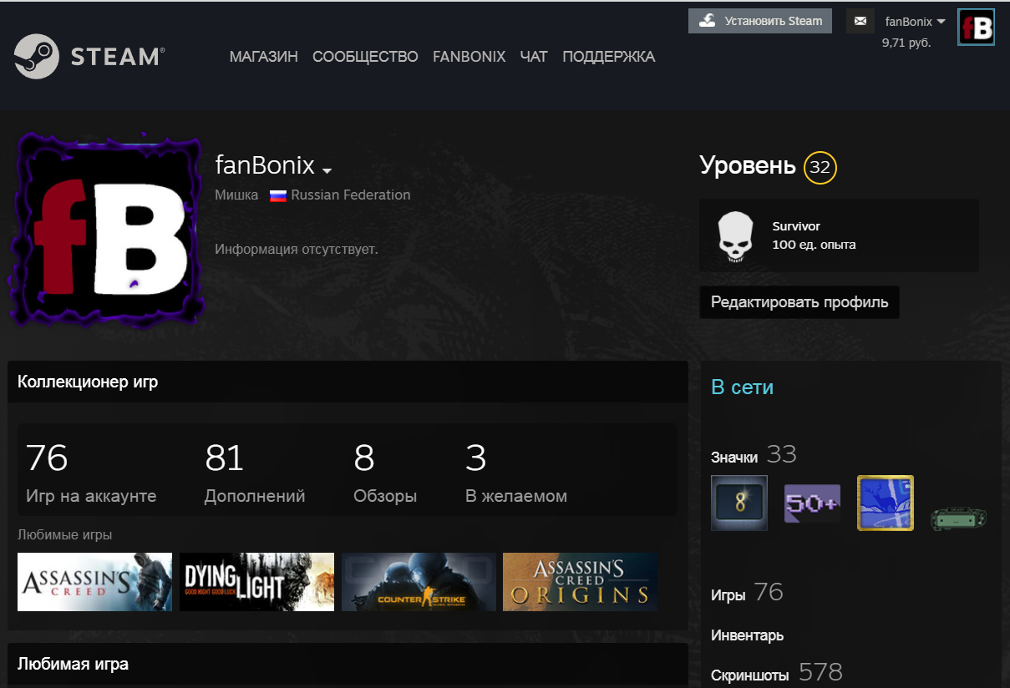This screenshot has width=1010, height=688.
Task: Click the Steam logo in the header
Action: click(x=89, y=56)
